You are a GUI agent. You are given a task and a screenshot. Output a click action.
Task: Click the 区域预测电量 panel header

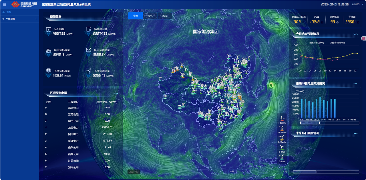tap(58, 93)
